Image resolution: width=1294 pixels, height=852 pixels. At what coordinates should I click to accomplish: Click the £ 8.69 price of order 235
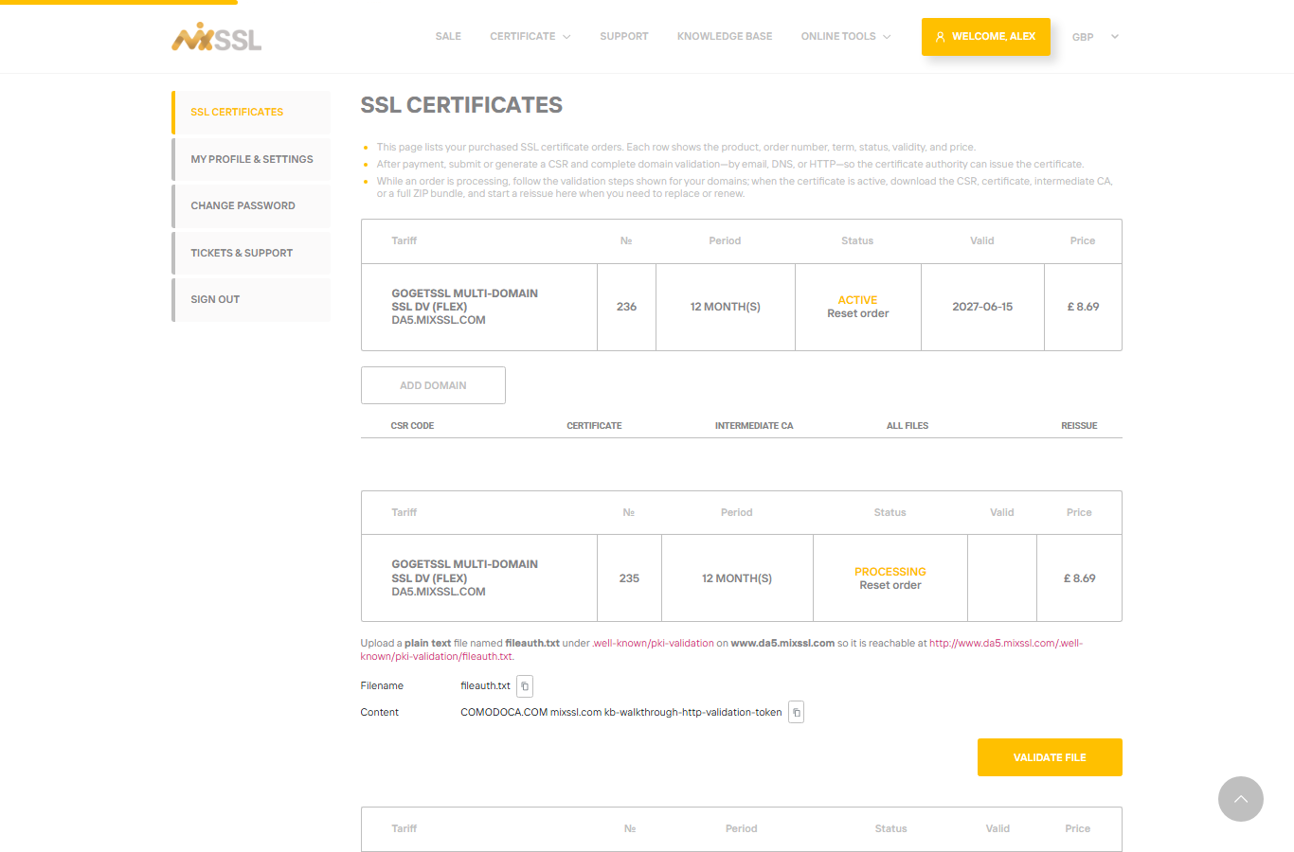click(x=1079, y=578)
